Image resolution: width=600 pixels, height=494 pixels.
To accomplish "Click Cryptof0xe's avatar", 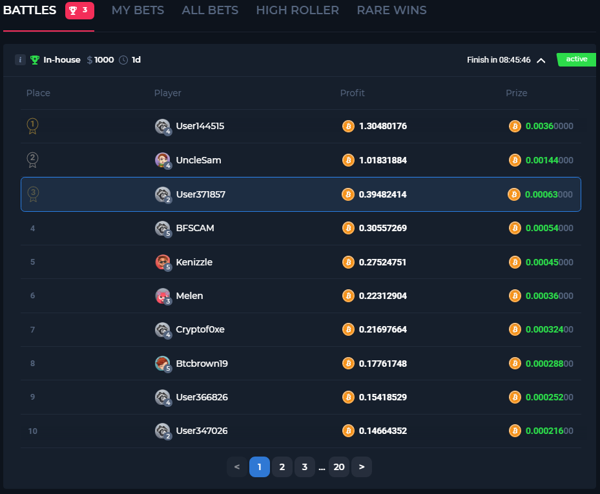I will pos(163,329).
